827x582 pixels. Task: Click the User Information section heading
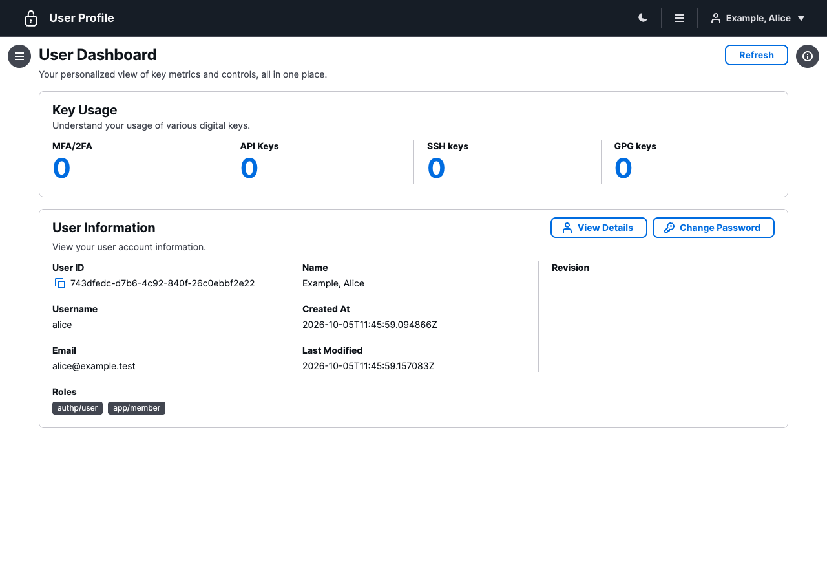point(104,228)
